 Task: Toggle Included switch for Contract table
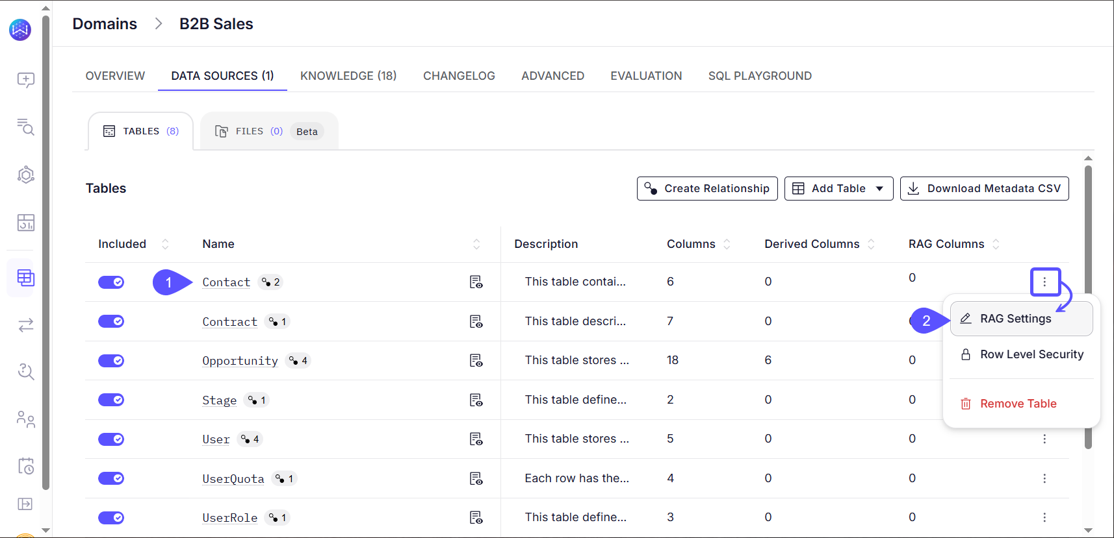(111, 321)
